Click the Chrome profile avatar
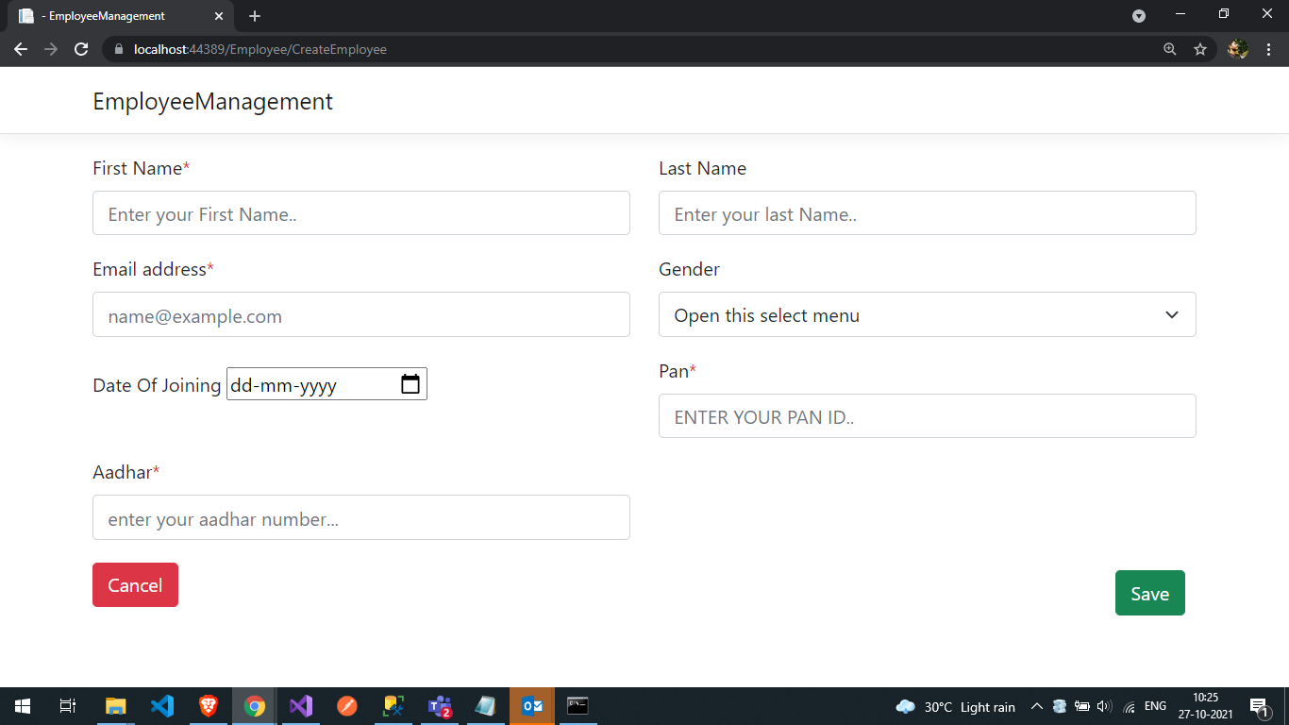Screen dimensions: 1289x725 tap(1237, 49)
